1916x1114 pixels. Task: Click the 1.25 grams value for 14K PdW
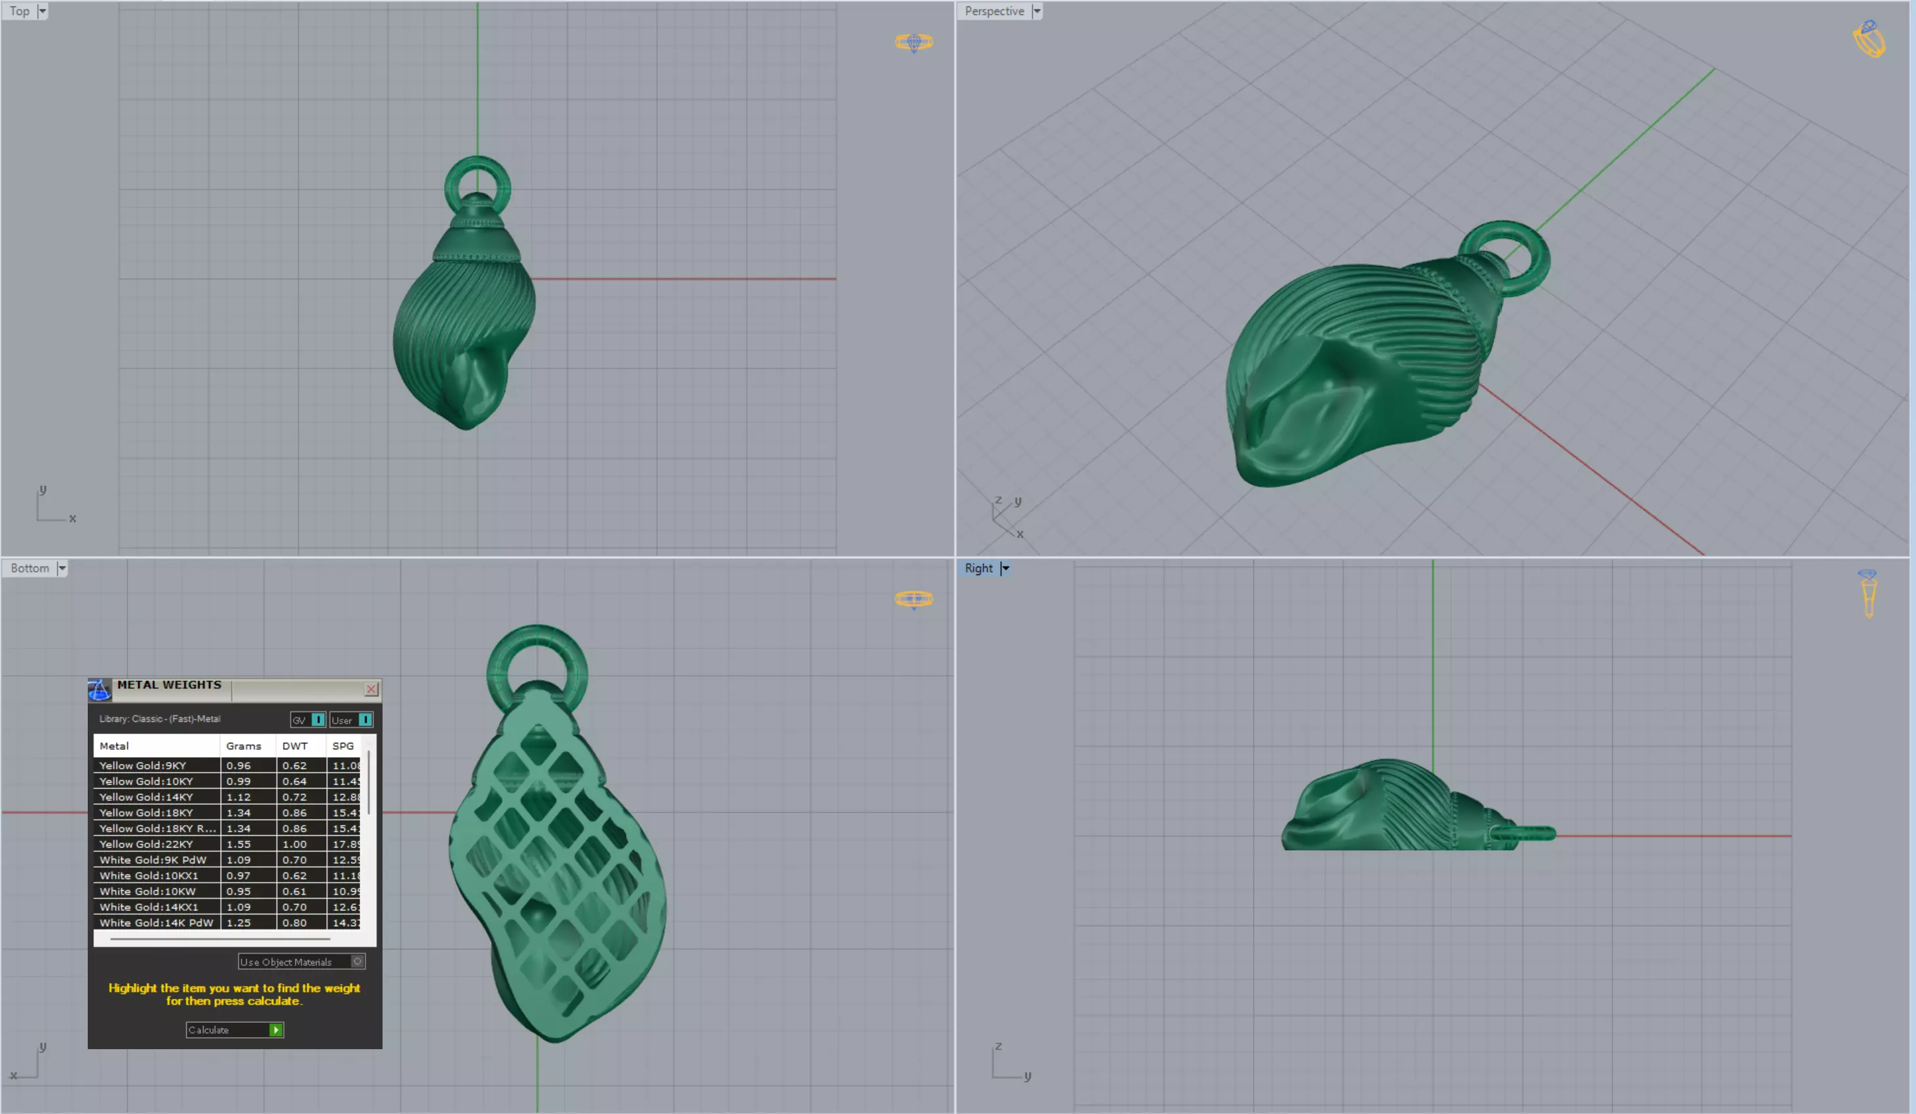[238, 922]
